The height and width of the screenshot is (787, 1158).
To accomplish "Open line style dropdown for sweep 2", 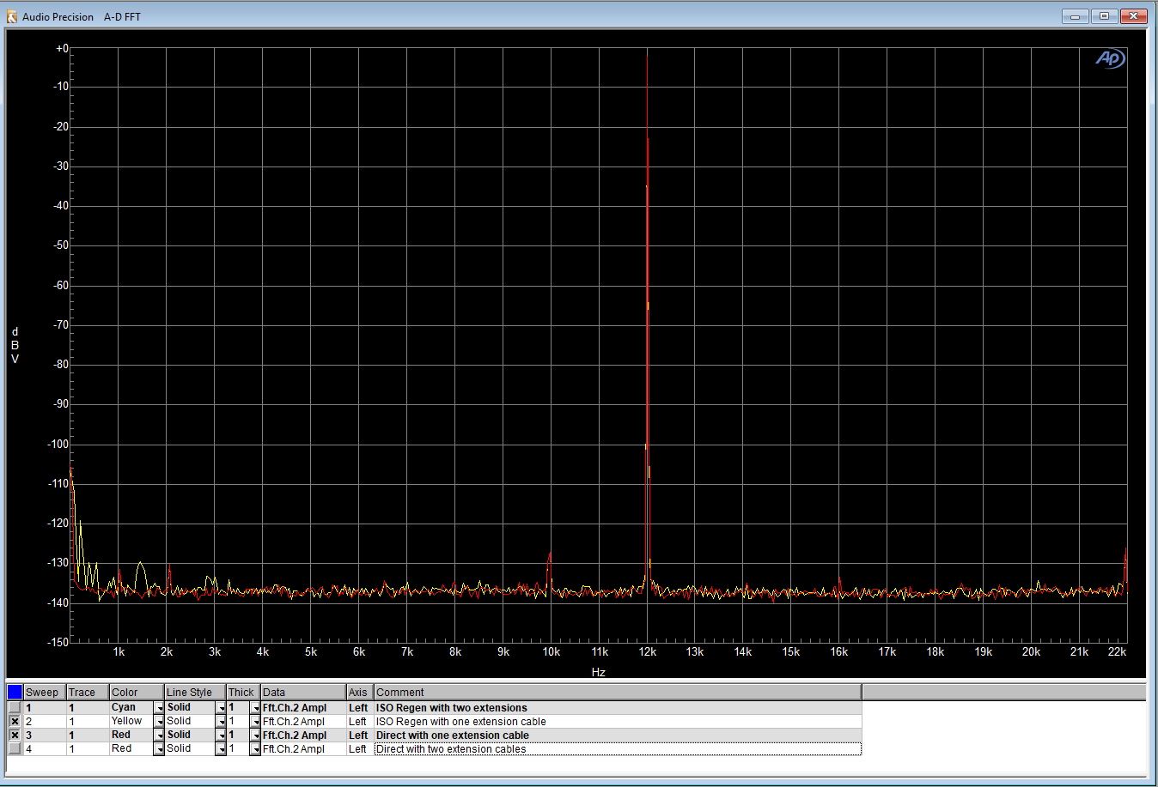I will pyautogui.click(x=221, y=722).
